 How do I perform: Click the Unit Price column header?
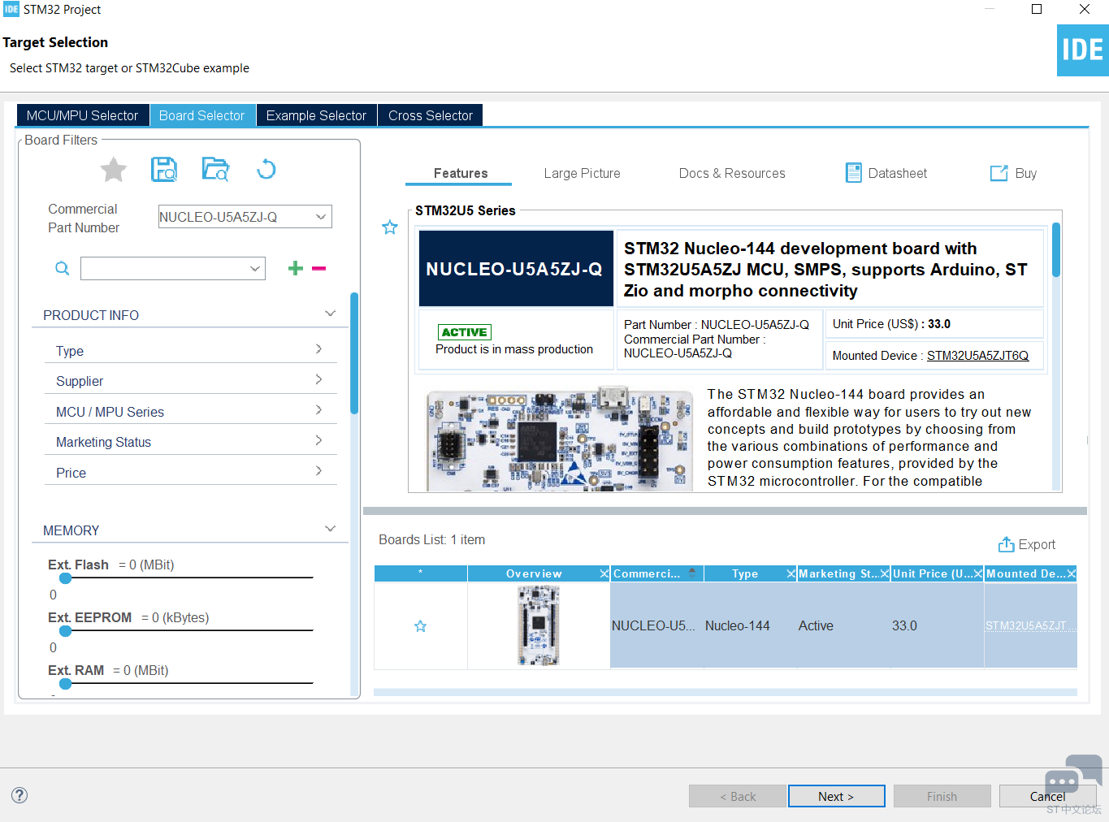[x=932, y=573]
